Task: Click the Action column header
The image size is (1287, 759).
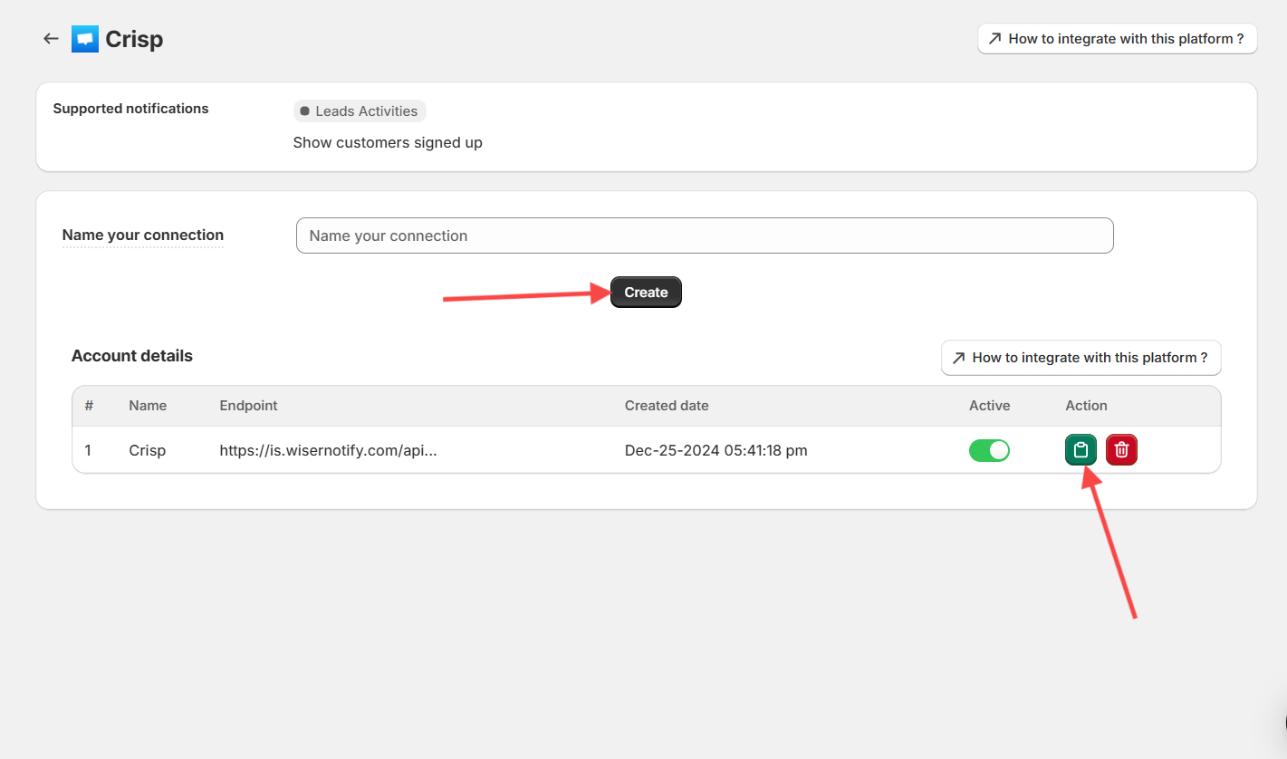Action: [x=1086, y=406]
